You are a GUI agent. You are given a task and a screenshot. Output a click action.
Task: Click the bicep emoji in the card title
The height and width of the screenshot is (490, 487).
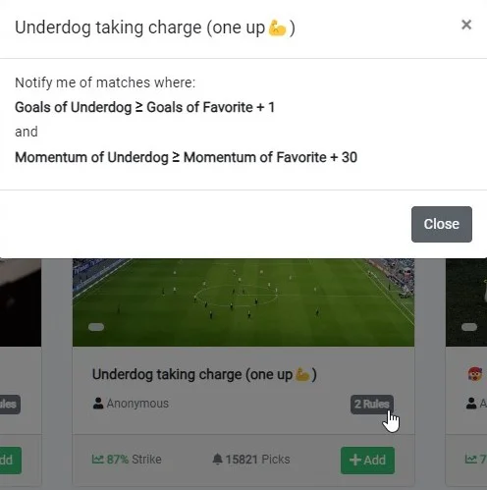(302, 375)
